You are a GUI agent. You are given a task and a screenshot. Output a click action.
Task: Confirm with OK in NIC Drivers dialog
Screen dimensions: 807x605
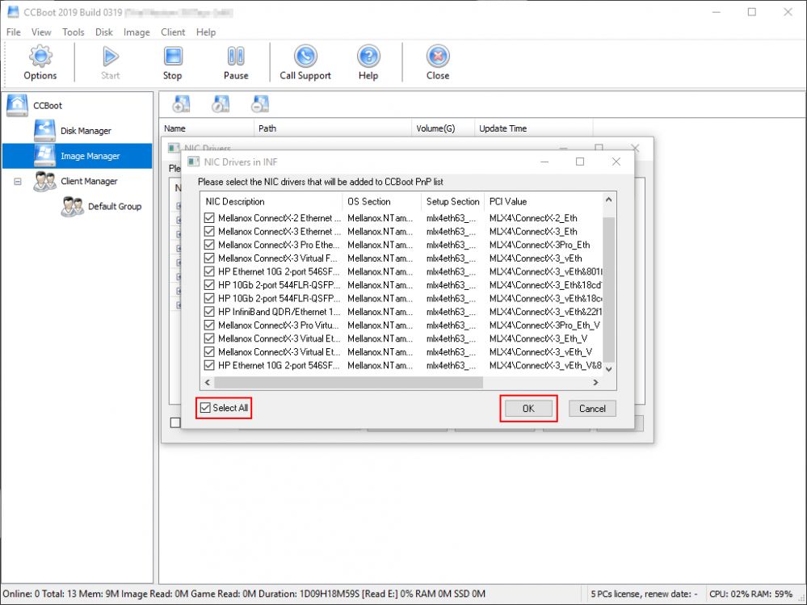[x=528, y=409]
